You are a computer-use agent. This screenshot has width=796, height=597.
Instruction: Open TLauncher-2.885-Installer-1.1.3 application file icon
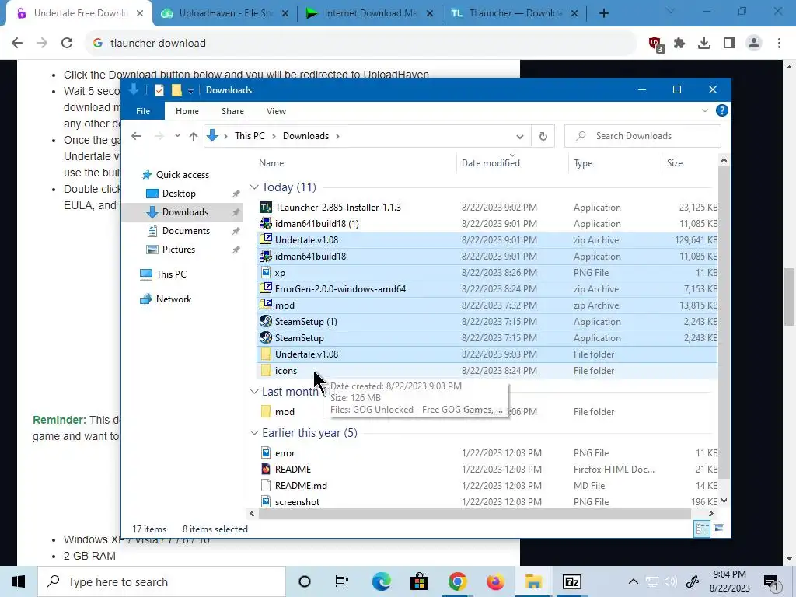(266, 207)
